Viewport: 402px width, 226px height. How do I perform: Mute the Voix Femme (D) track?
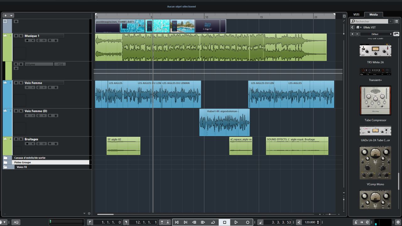point(16,111)
